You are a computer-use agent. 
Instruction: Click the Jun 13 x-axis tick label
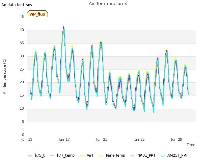tap(27, 139)
